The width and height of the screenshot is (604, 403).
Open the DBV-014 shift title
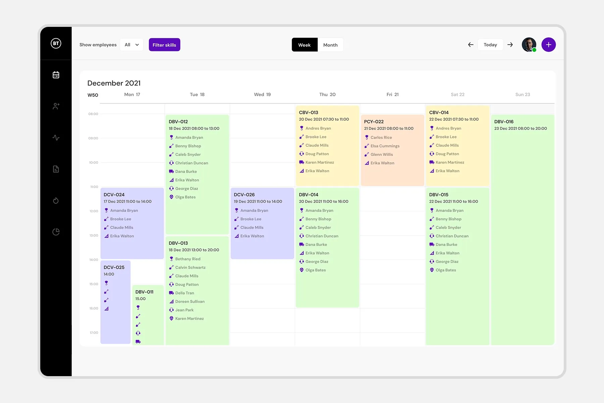coord(309,194)
